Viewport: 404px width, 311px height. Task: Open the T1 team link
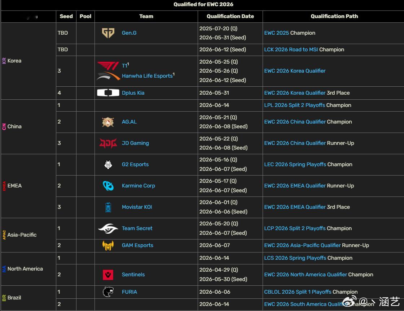124,66
